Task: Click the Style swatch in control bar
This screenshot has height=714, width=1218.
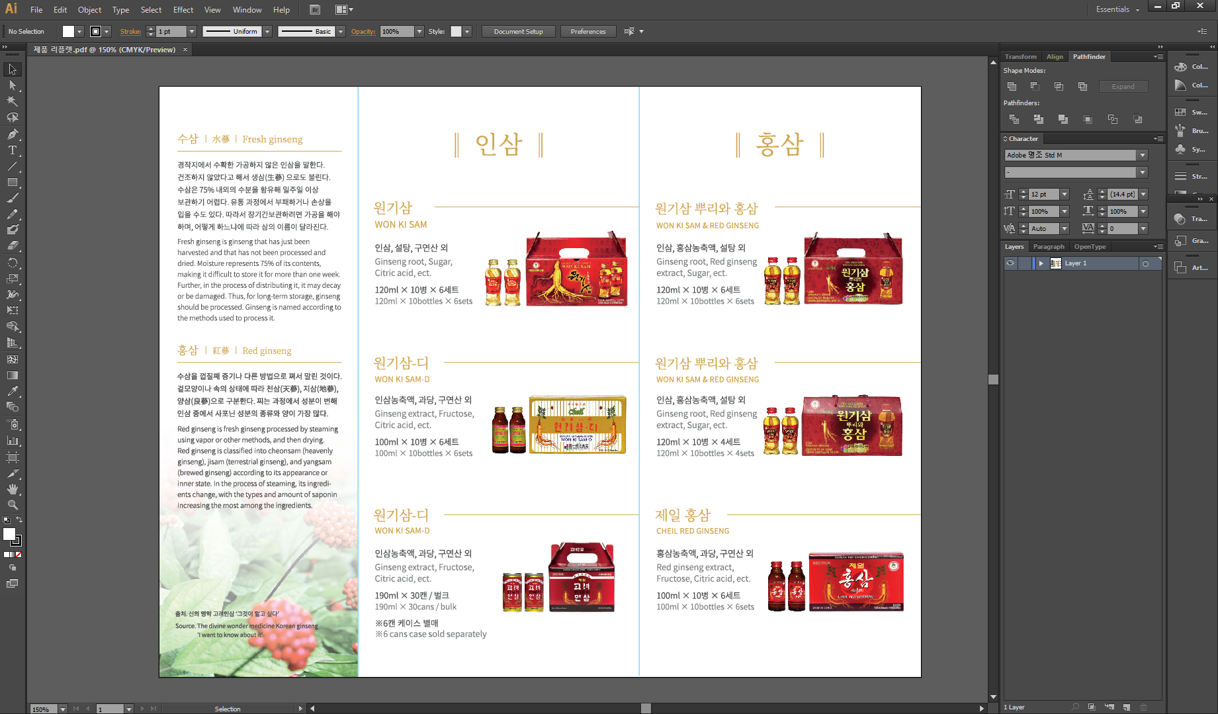Action: (x=456, y=31)
